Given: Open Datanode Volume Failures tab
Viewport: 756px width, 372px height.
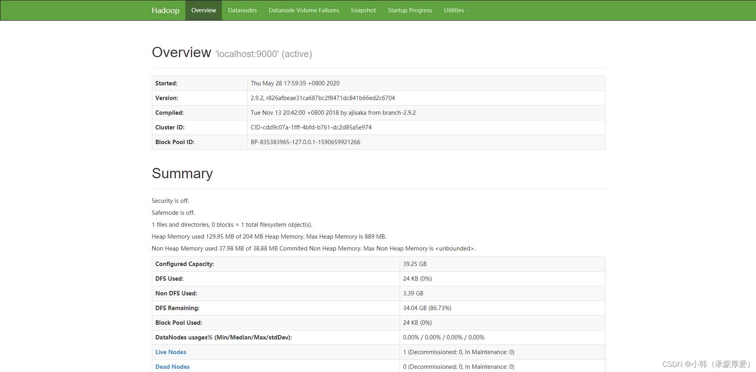Looking at the screenshot, I should (304, 10).
